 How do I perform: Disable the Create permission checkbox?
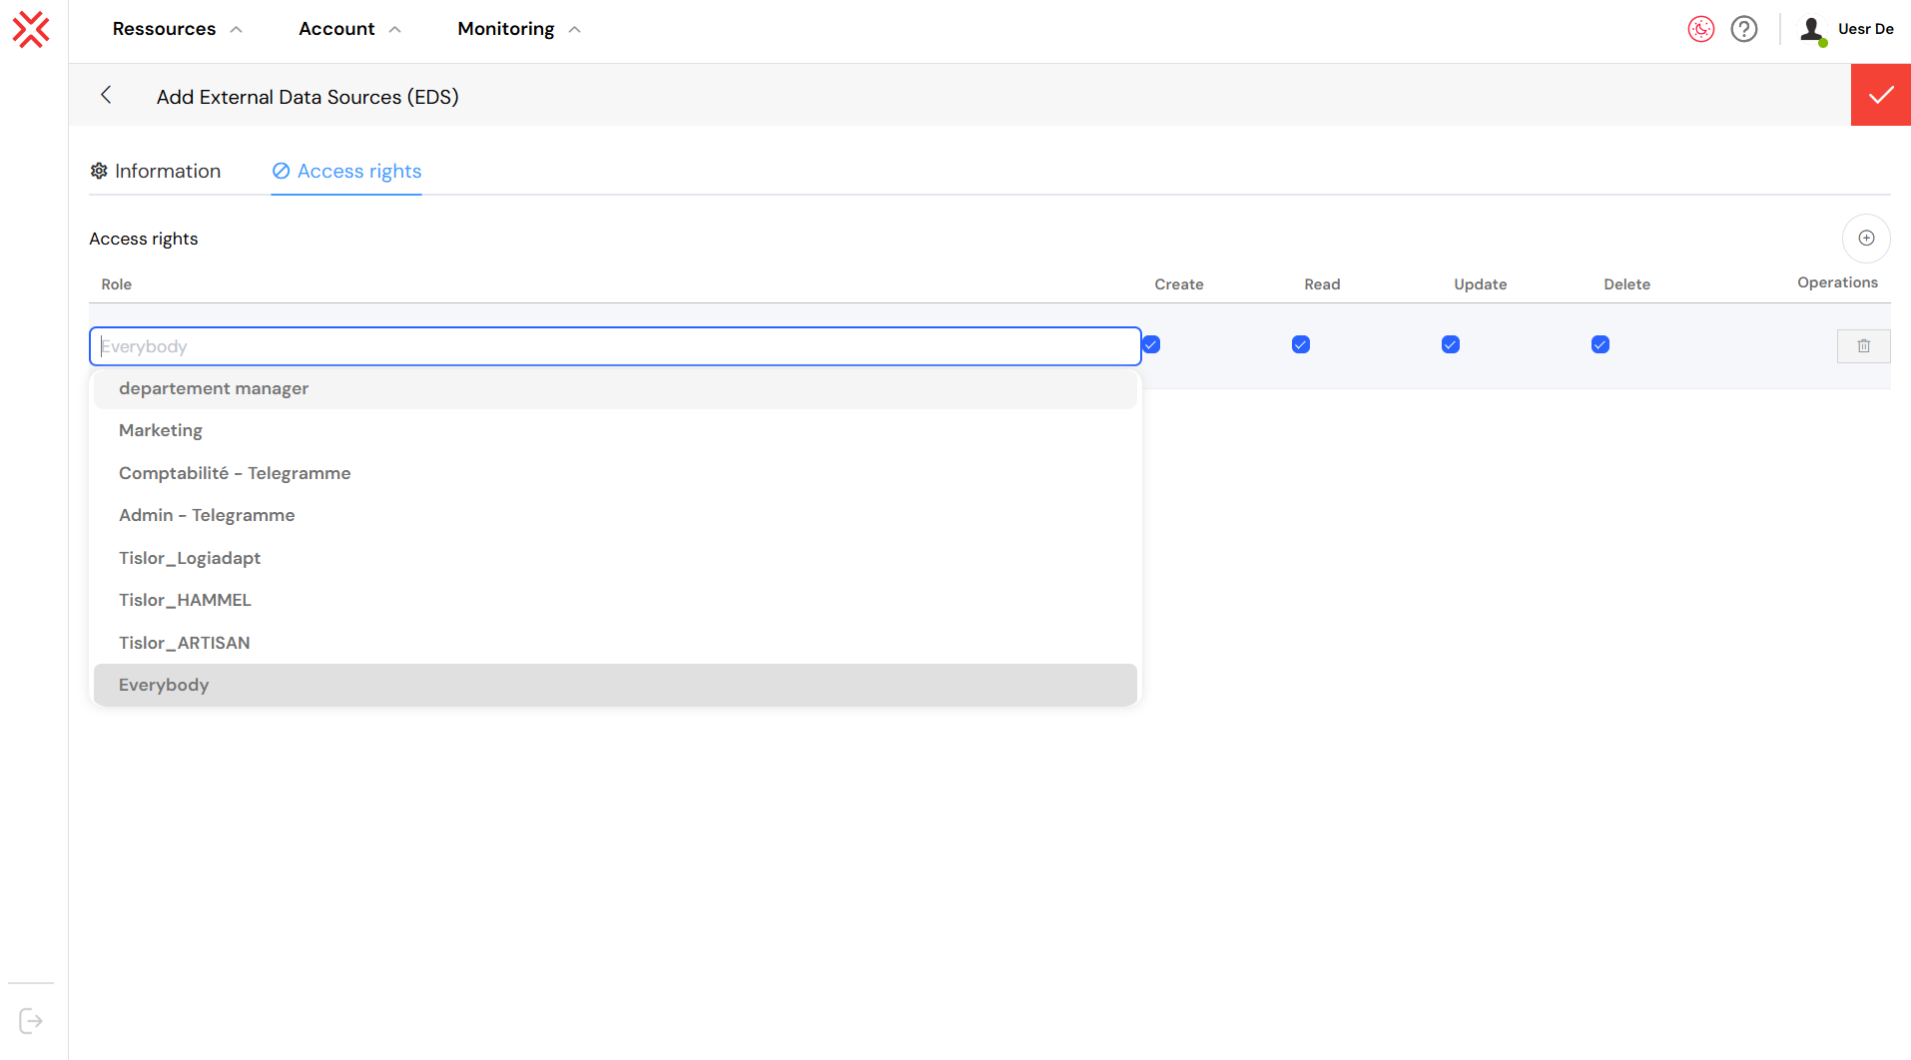click(x=1150, y=344)
